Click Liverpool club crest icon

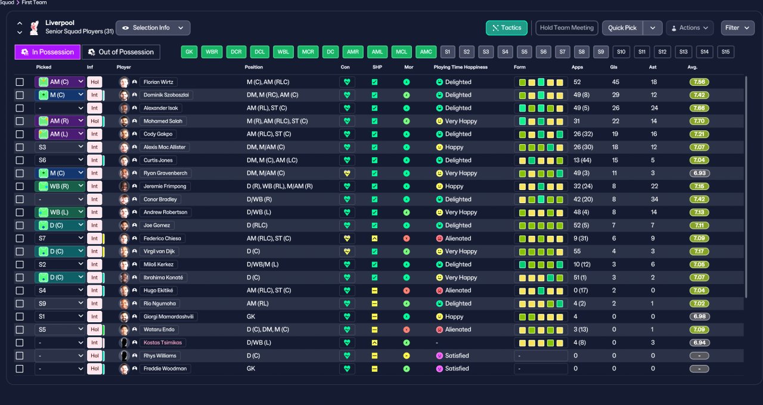(x=34, y=28)
